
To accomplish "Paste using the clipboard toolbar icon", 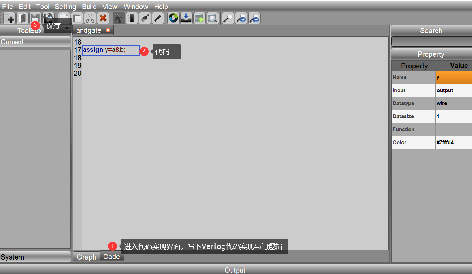I will click(x=77, y=18).
